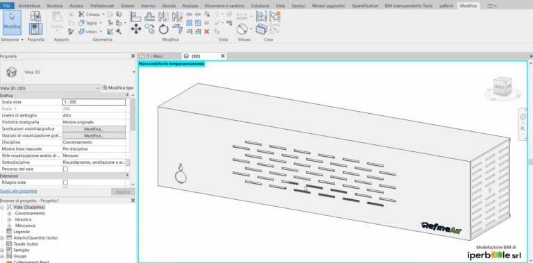Select Trim/Extend to Corner tool
Screen dimensions: 533x263
pyautogui.click(x=177, y=29)
